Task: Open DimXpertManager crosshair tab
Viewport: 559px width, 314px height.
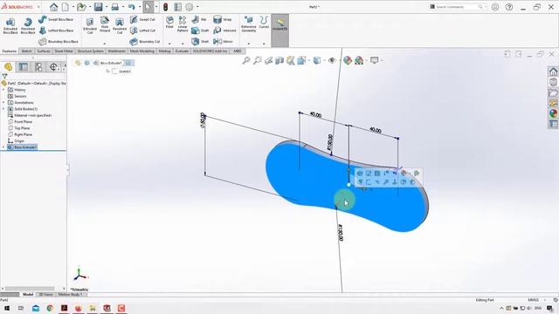Action: tap(53, 66)
